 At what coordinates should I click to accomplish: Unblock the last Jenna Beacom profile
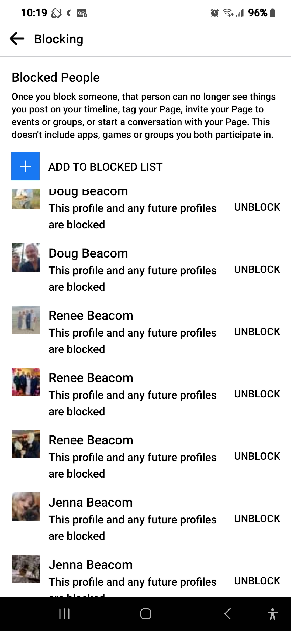tap(257, 581)
